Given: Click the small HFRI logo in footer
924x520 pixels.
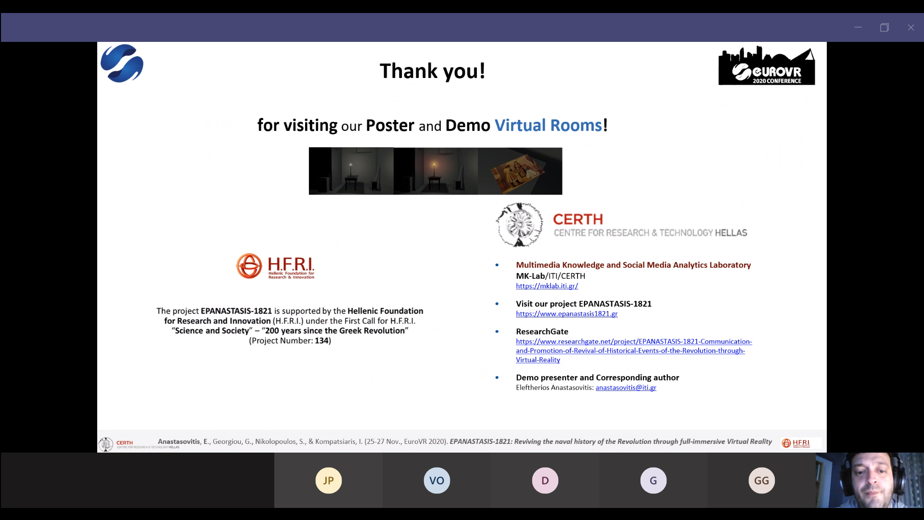Looking at the screenshot, I should [x=797, y=443].
